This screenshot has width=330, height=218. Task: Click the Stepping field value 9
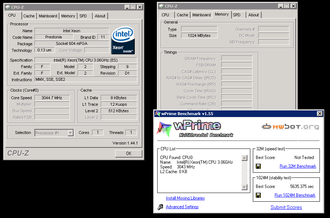tap(128, 67)
